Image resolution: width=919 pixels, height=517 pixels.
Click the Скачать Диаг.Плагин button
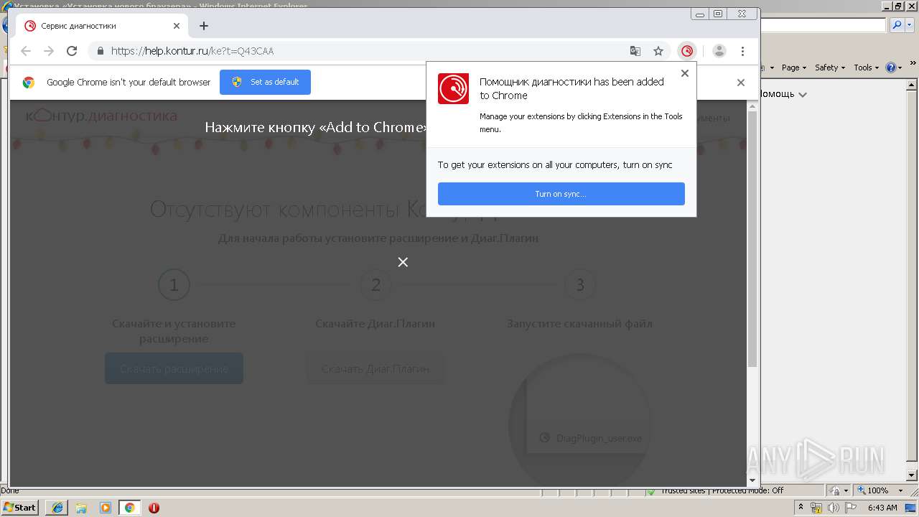click(x=375, y=368)
